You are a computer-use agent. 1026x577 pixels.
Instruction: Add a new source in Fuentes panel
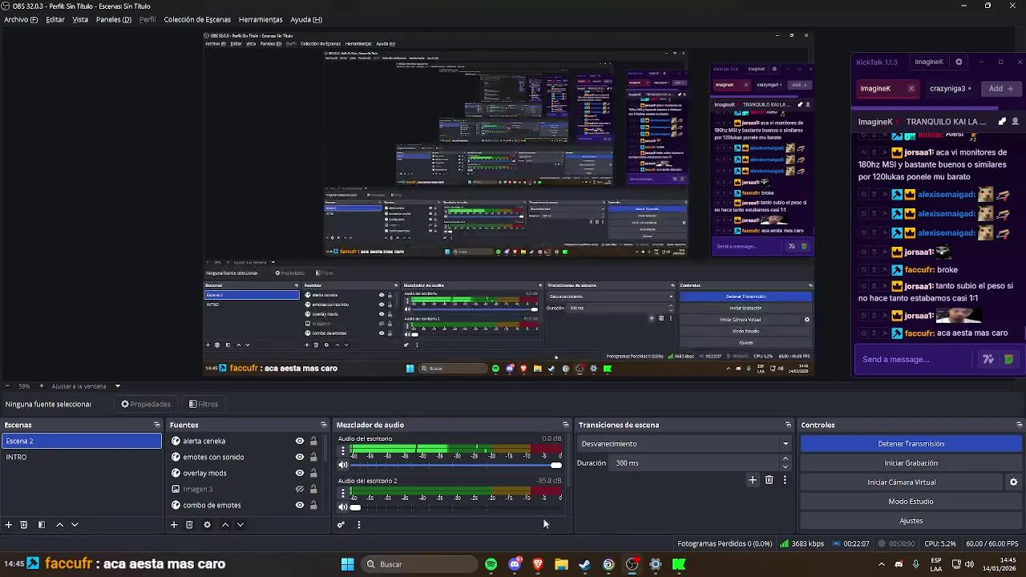pyautogui.click(x=174, y=525)
